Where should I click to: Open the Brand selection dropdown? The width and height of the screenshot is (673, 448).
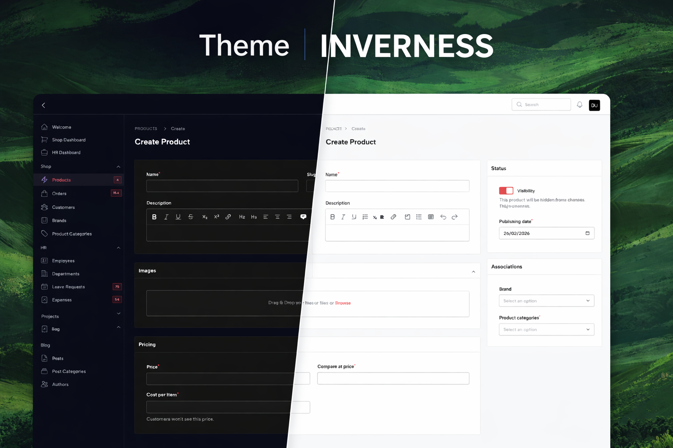click(546, 301)
